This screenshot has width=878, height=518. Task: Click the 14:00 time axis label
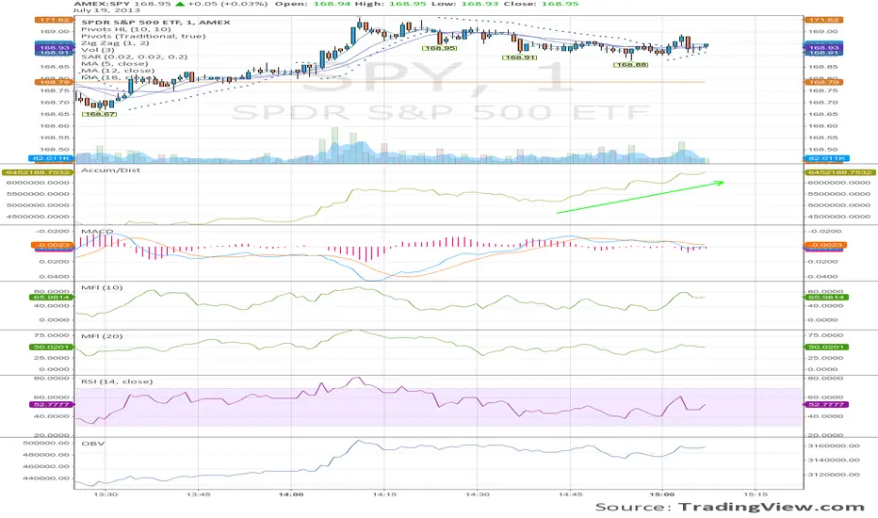[291, 494]
